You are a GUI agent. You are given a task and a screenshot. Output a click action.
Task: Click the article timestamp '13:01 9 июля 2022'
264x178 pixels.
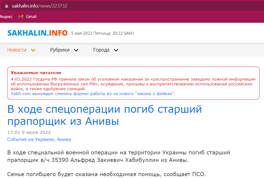[29, 132]
